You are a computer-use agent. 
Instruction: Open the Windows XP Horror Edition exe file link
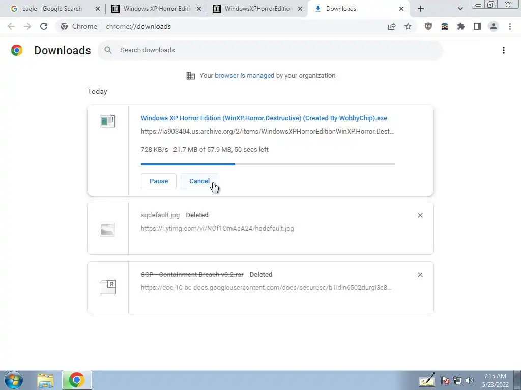coord(264,118)
